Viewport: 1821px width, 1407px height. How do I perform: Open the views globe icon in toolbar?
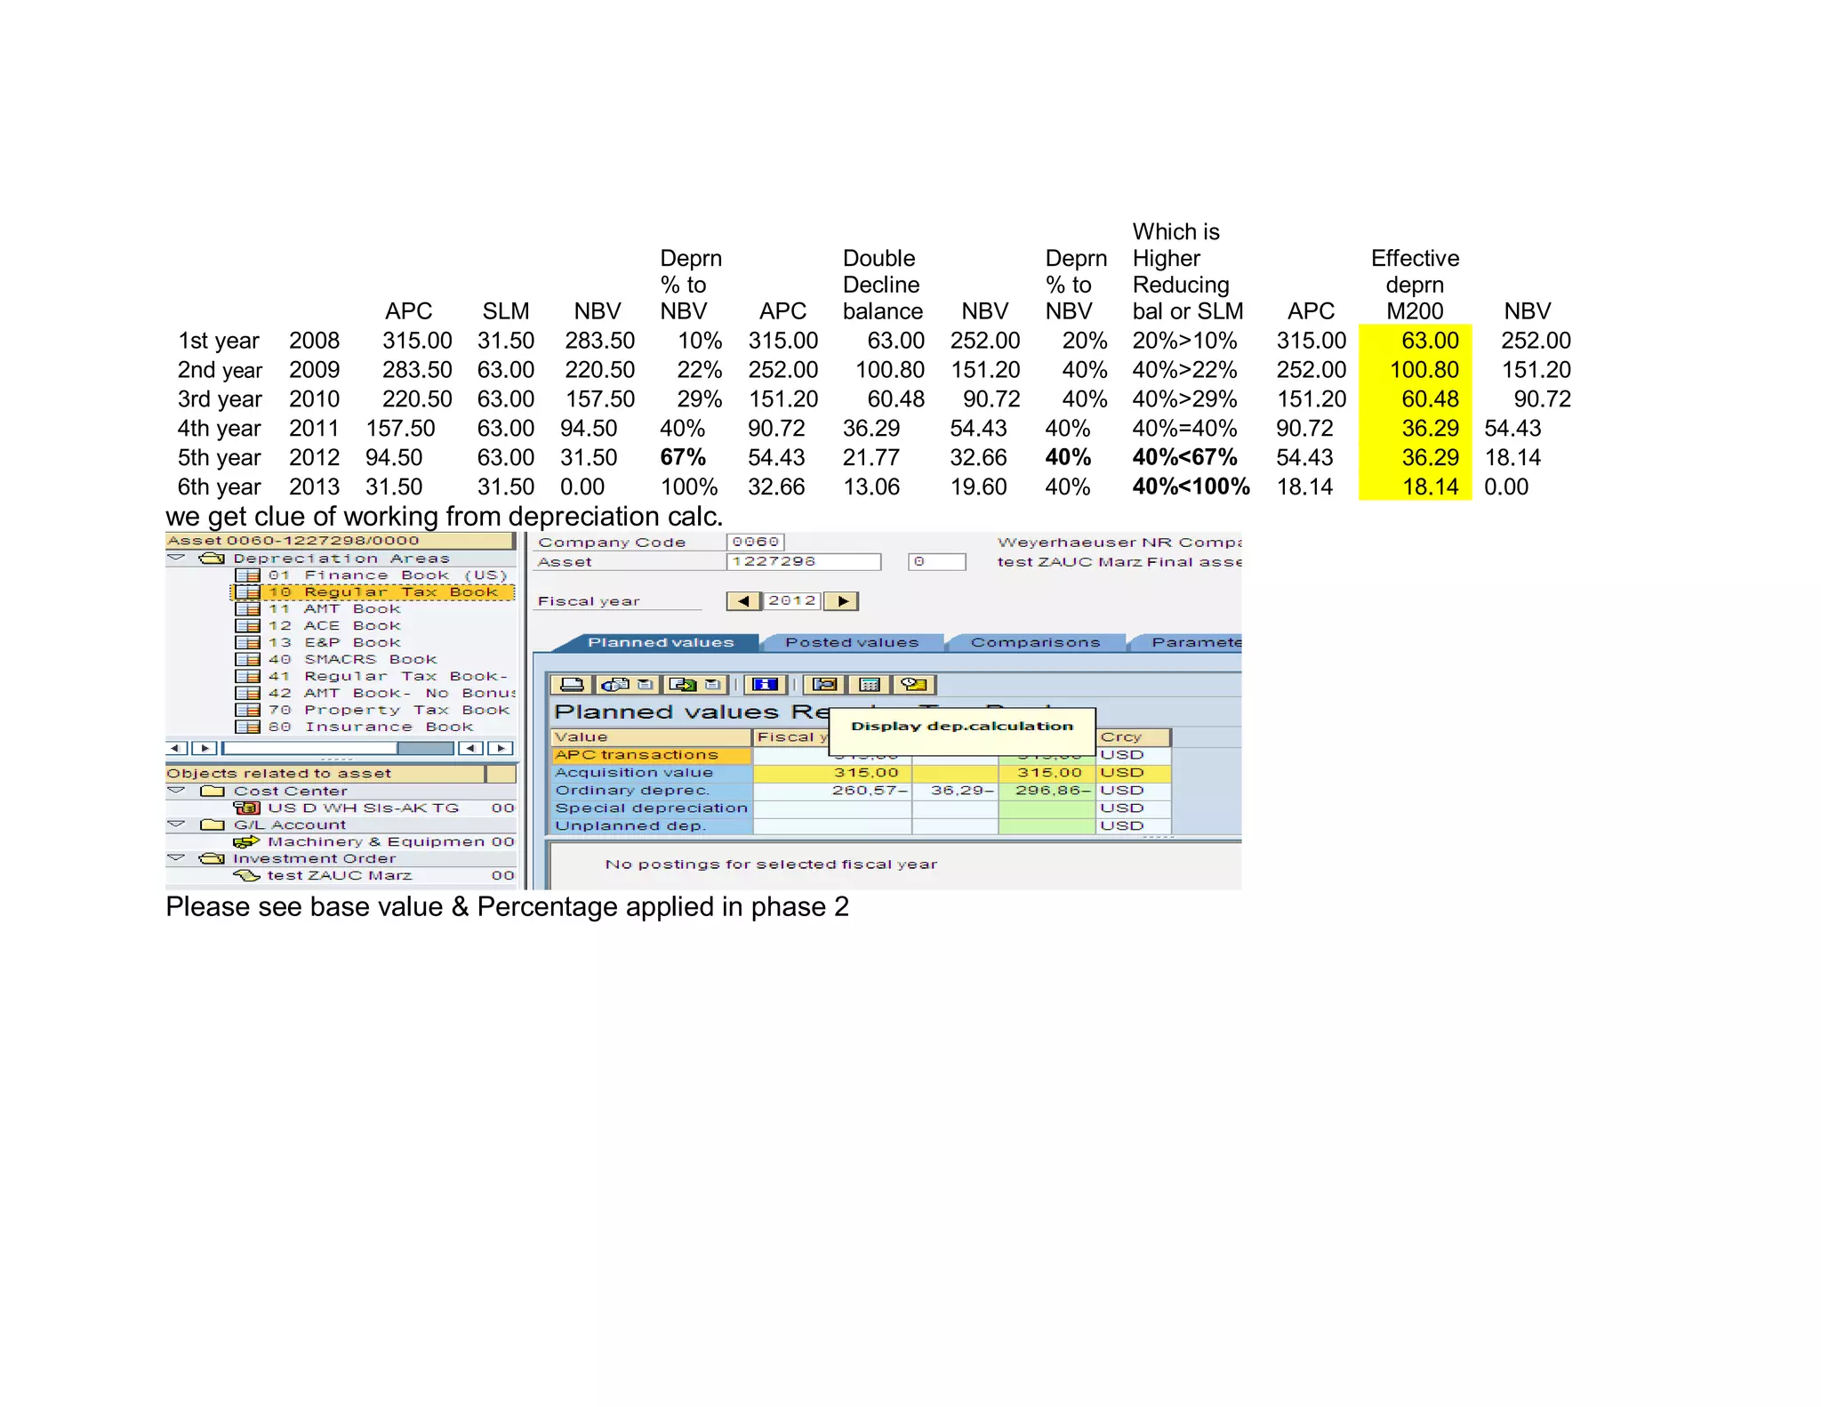click(x=615, y=684)
